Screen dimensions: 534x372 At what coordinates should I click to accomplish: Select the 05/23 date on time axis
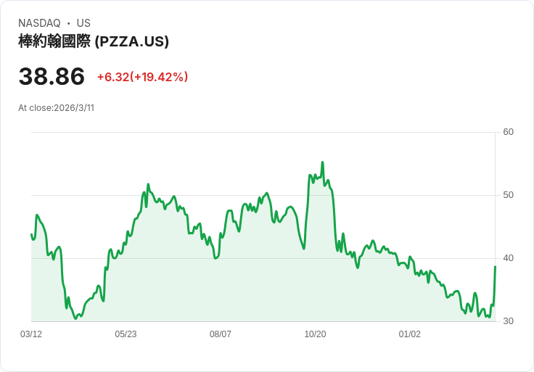pyautogui.click(x=126, y=334)
